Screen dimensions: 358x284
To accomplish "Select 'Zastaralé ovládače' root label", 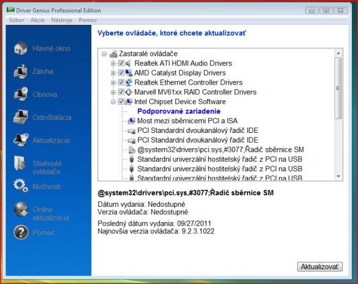I will click(x=148, y=54).
